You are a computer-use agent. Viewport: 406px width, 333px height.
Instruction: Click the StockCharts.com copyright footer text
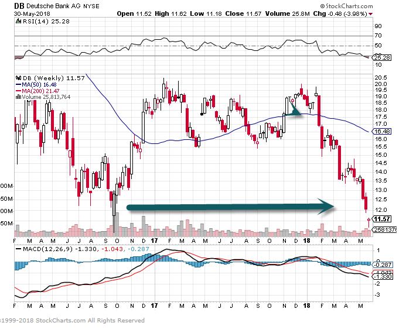tap(72, 320)
